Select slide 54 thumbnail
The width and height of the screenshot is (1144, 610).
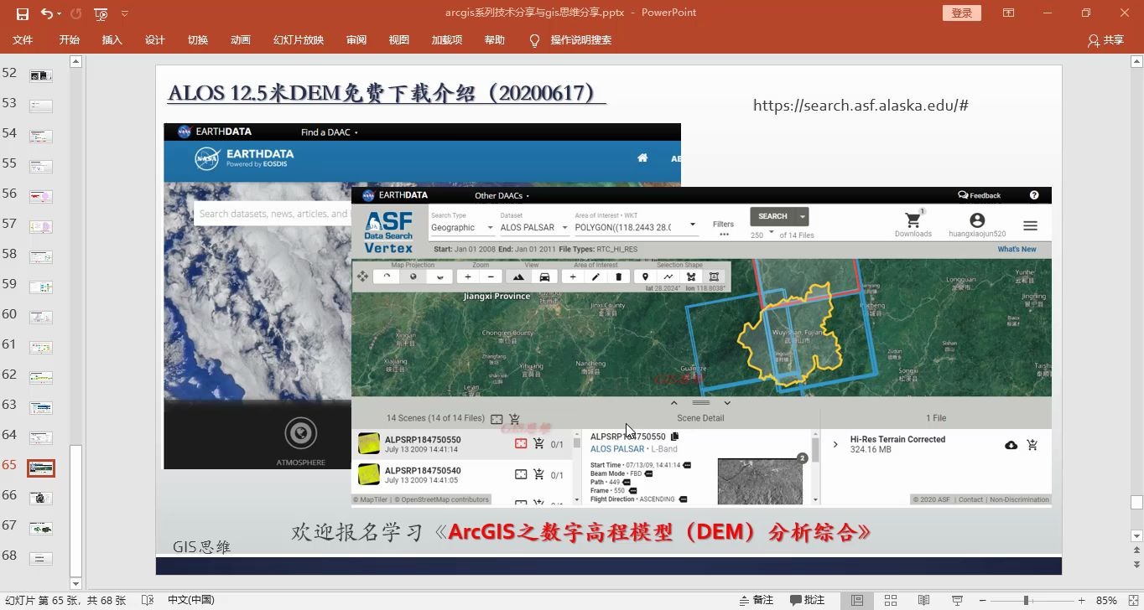pyautogui.click(x=41, y=136)
